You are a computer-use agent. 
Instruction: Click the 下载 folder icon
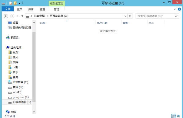pos(10,67)
